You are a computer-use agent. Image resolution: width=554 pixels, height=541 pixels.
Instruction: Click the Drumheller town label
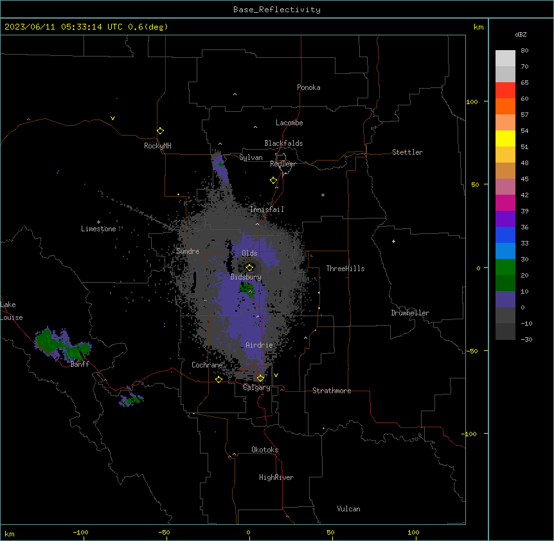[x=410, y=313]
